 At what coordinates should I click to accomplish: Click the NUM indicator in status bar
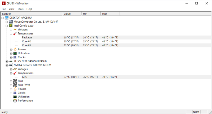tap(196, 112)
